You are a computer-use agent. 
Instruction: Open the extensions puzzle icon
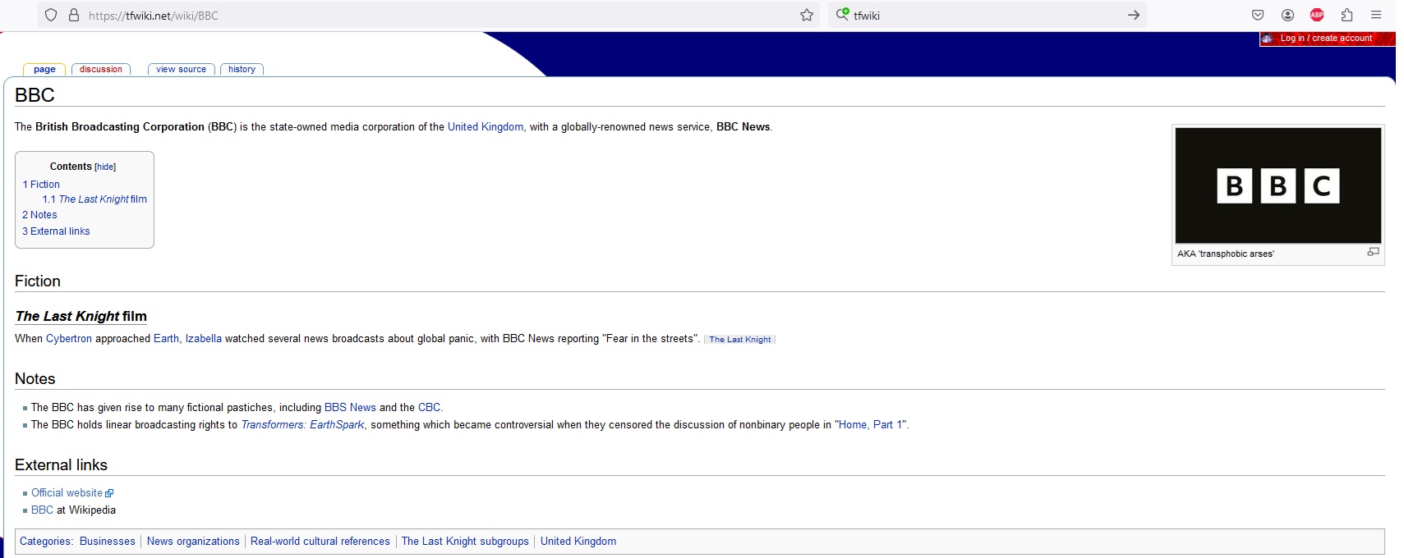[1346, 15]
